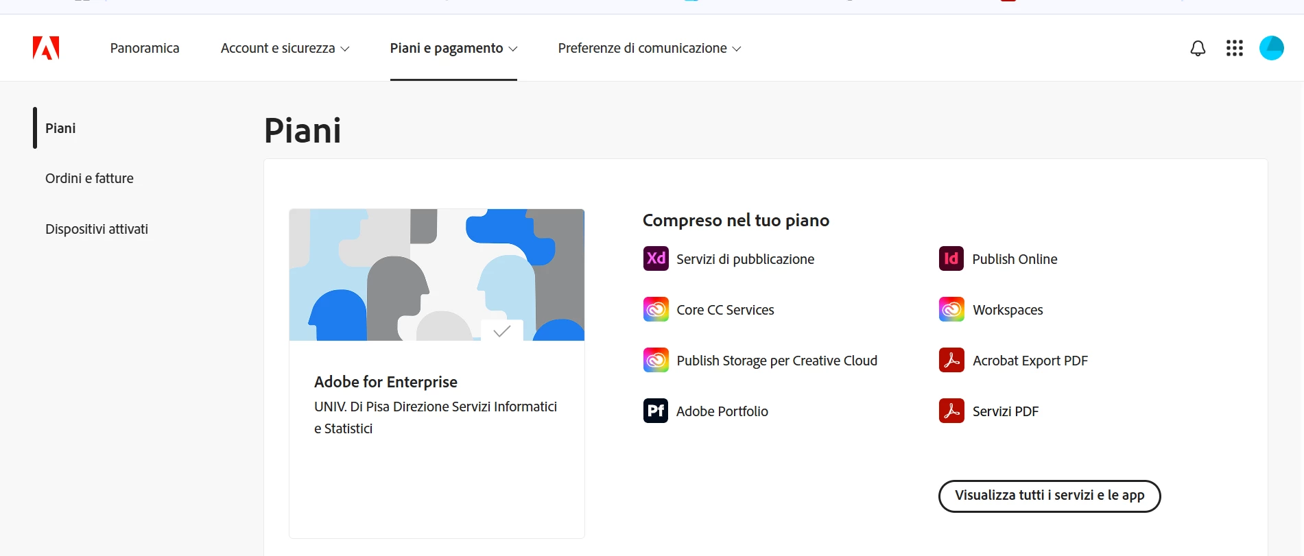Select Piani in the sidebar

coord(60,128)
